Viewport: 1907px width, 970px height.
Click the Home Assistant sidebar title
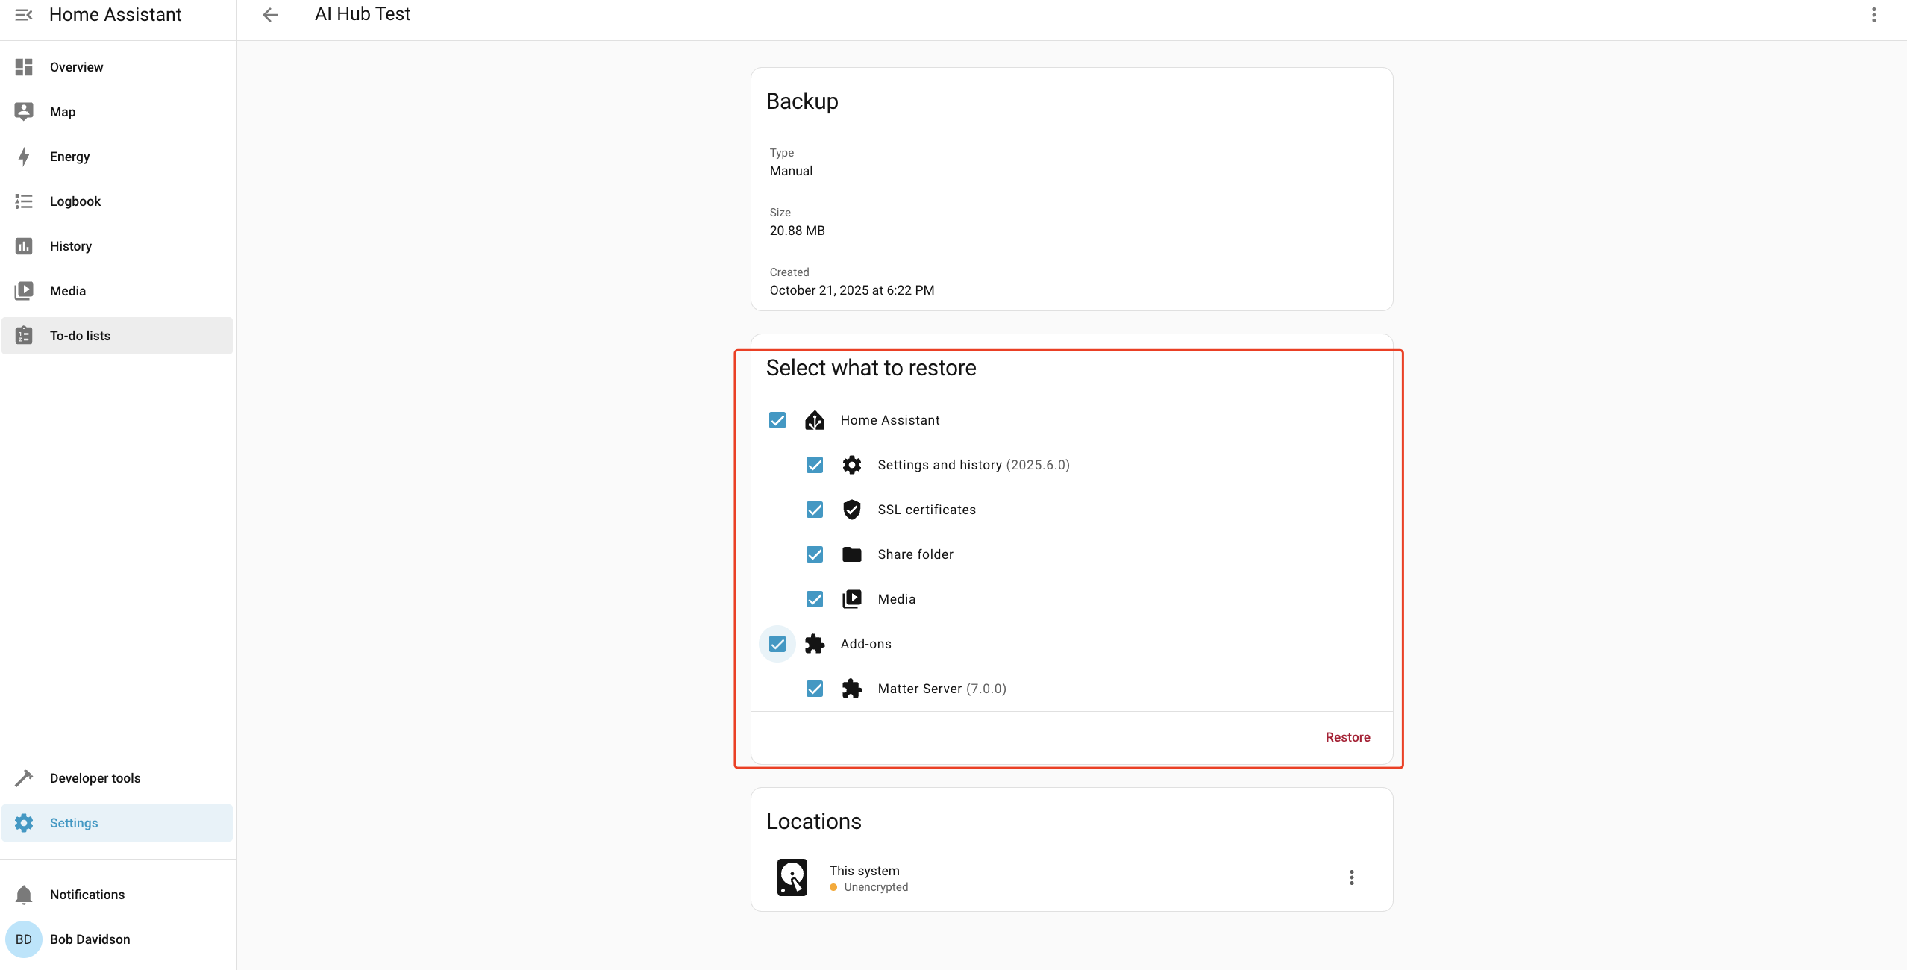(116, 15)
